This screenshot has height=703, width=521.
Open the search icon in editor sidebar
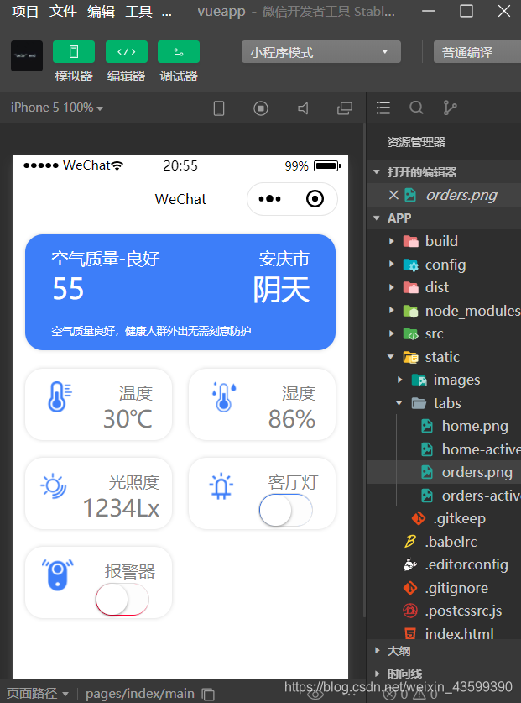point(416,108)
